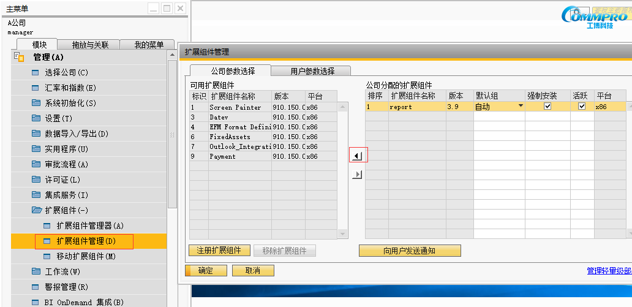632x307 pixels.
Task: Switch to 拖放与关联 tab
Action: tap(90, 45)
